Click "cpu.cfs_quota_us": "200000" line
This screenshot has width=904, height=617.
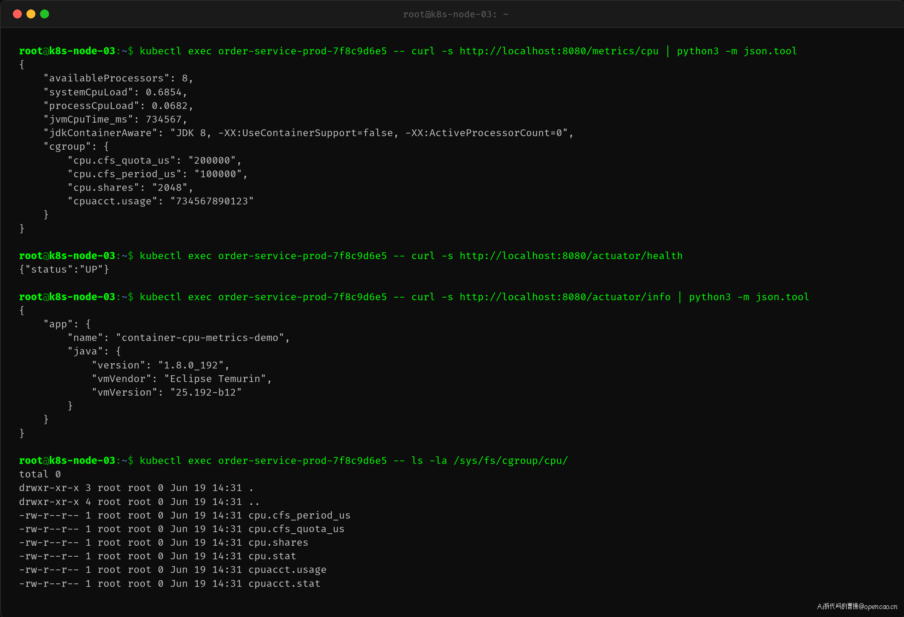pos(154,160)
